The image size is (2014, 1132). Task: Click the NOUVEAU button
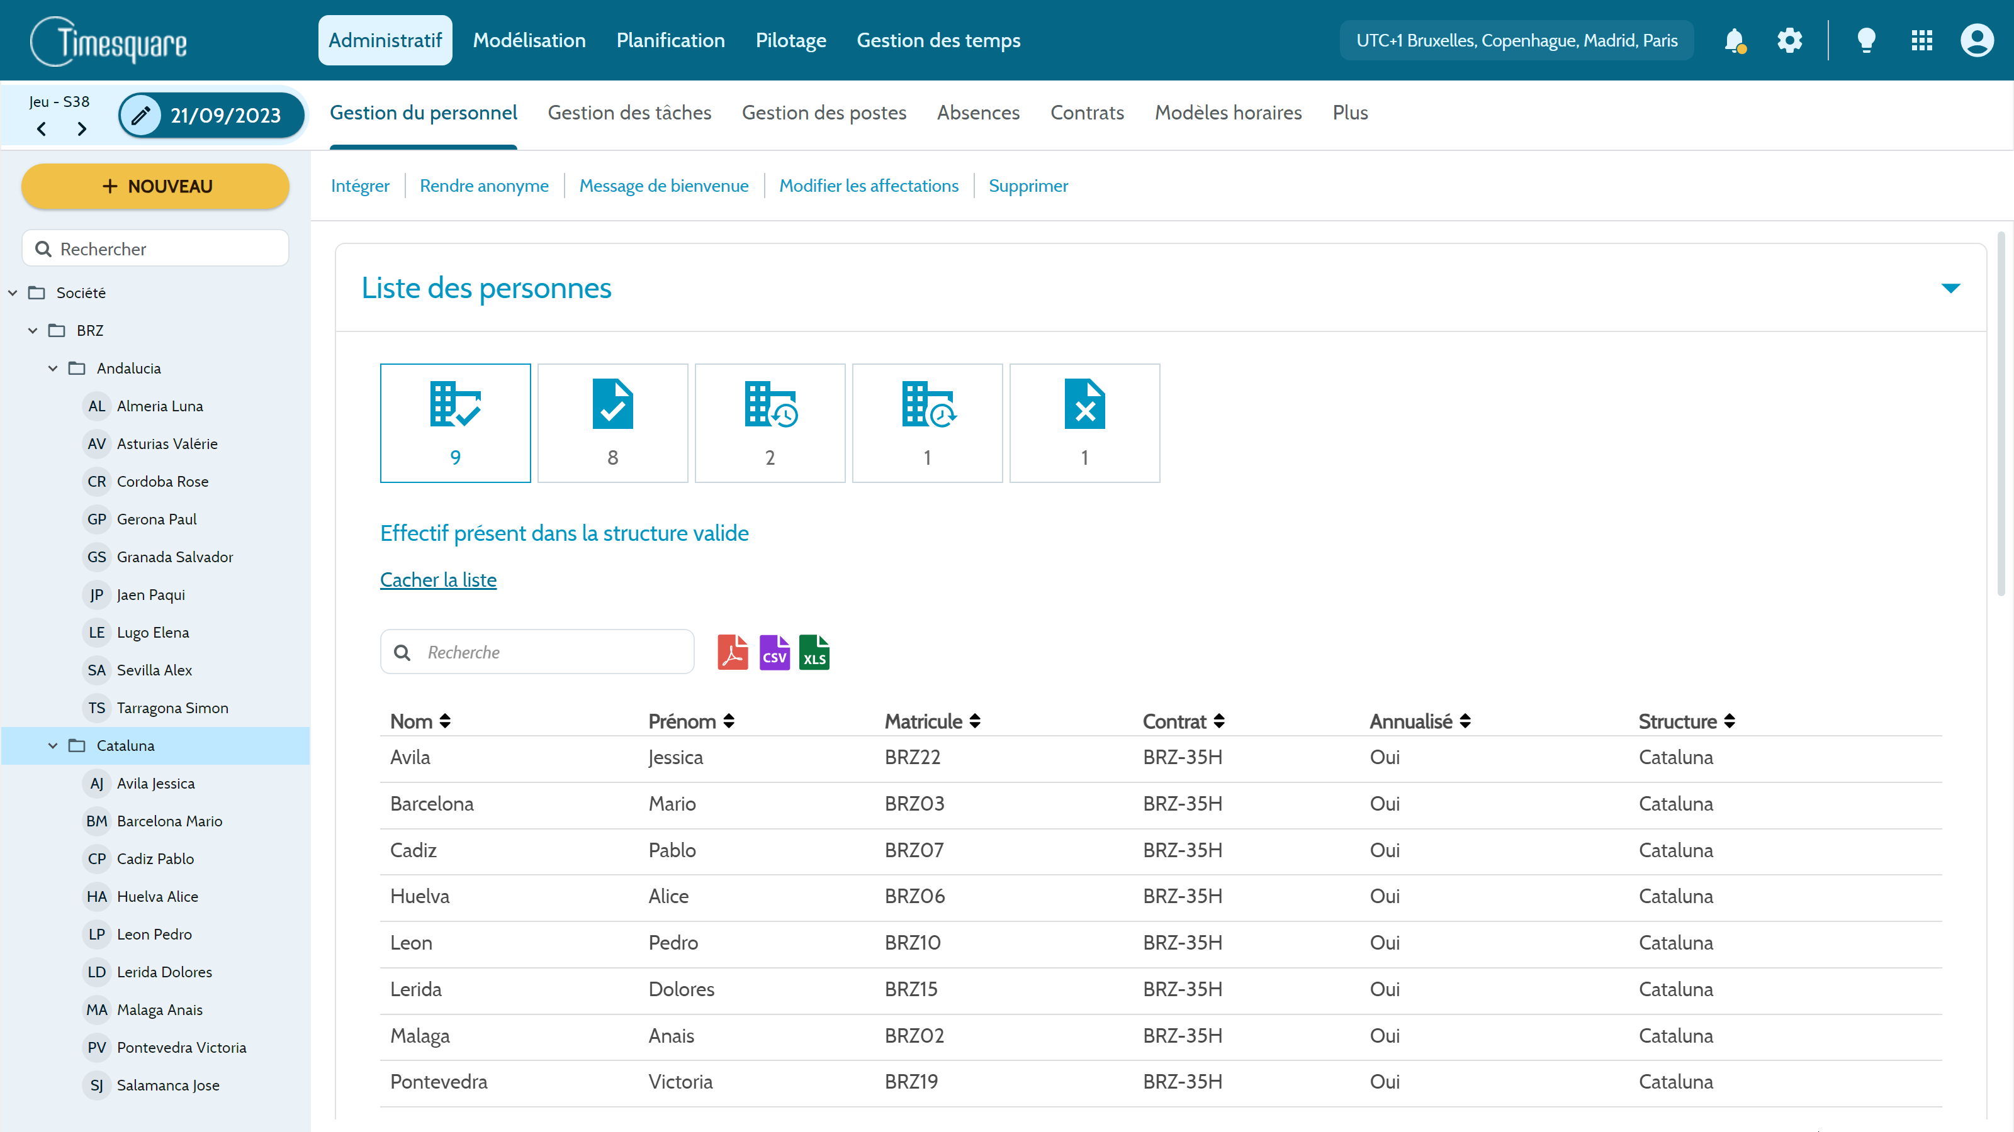pos(155,186)
